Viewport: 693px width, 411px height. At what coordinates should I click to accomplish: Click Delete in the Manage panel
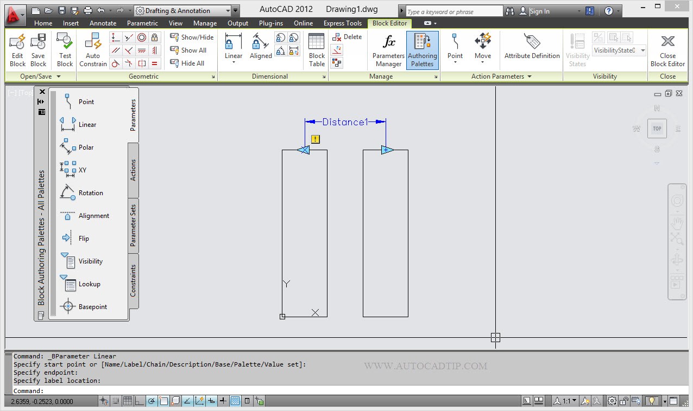click(x=346, y=37)
